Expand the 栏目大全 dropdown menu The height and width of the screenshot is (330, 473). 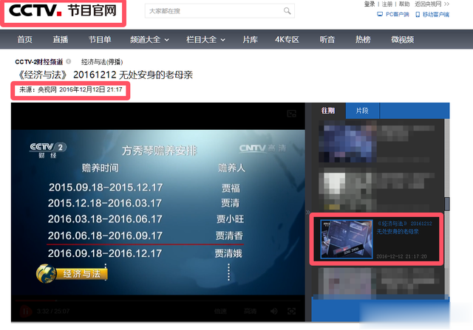[205, 39]
